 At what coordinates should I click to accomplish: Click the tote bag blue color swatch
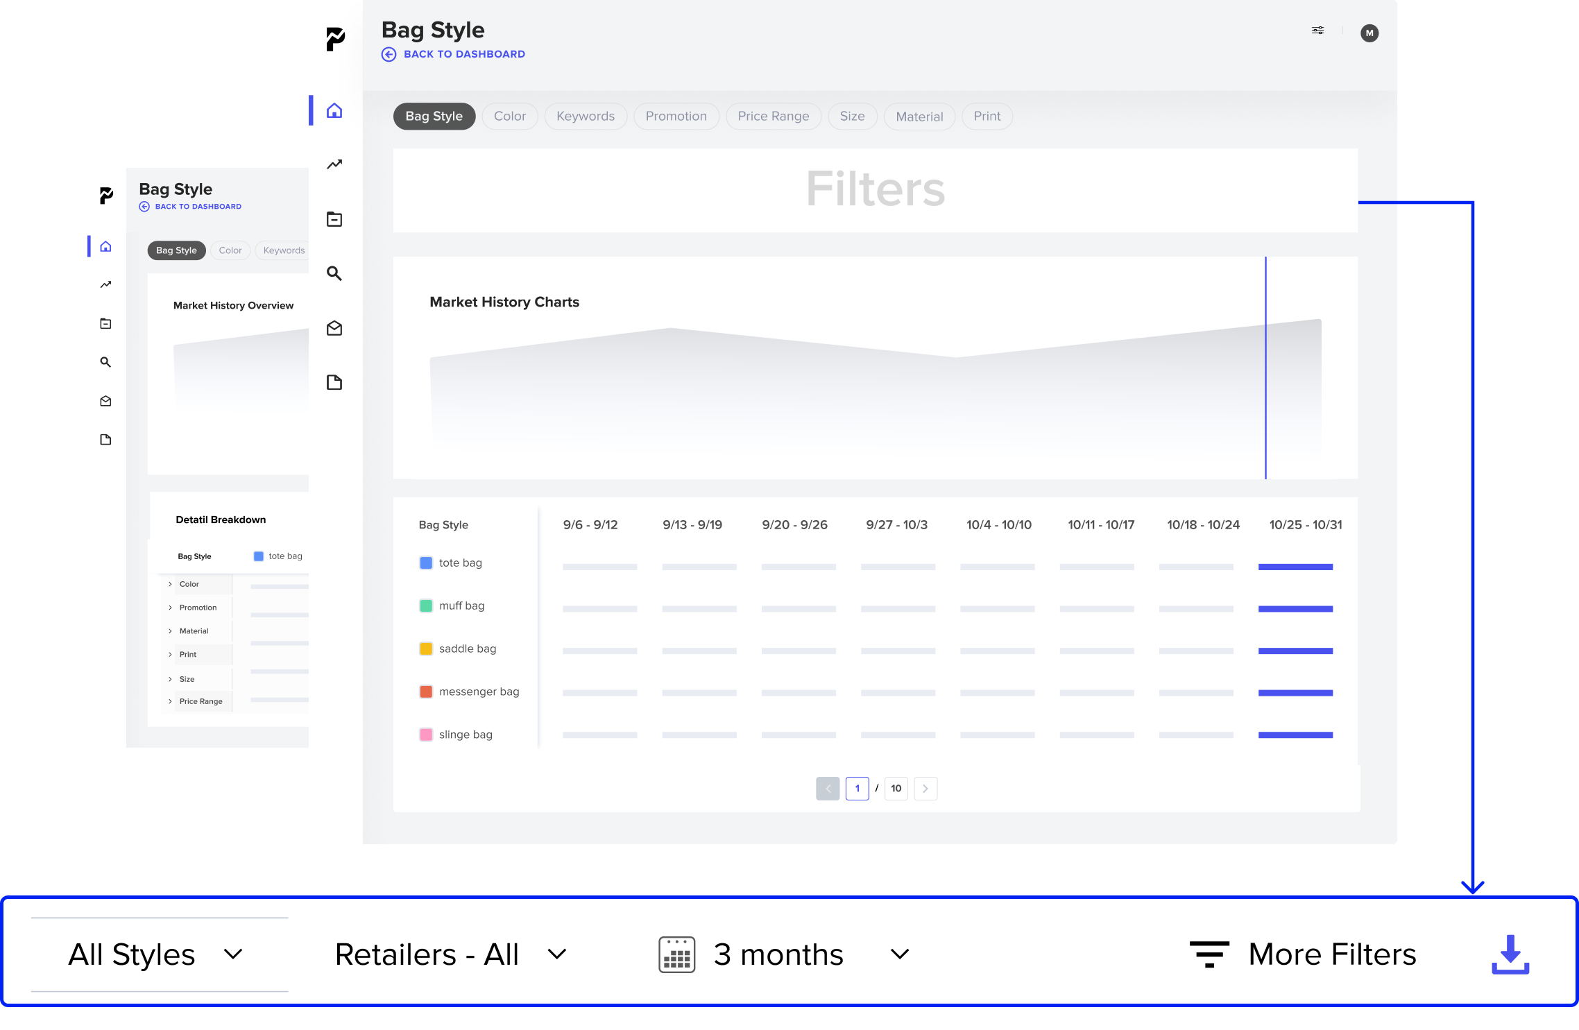tap(426, 563)
